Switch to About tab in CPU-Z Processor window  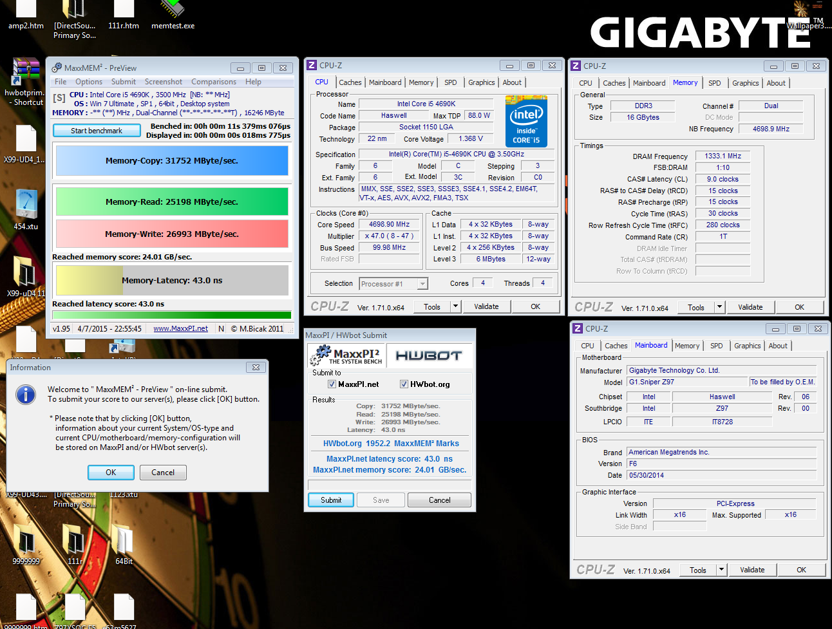click(x=512, y=82)
